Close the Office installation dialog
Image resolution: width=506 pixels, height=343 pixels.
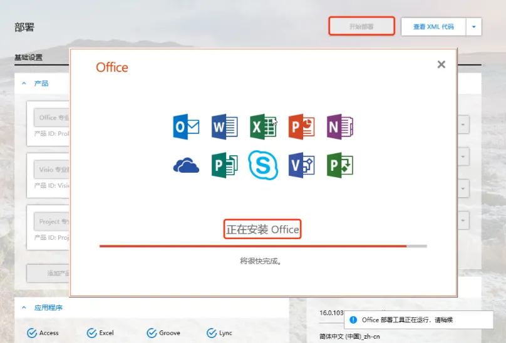point(441,64)
